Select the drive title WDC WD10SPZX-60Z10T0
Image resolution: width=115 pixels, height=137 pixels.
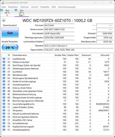(46, 21)
